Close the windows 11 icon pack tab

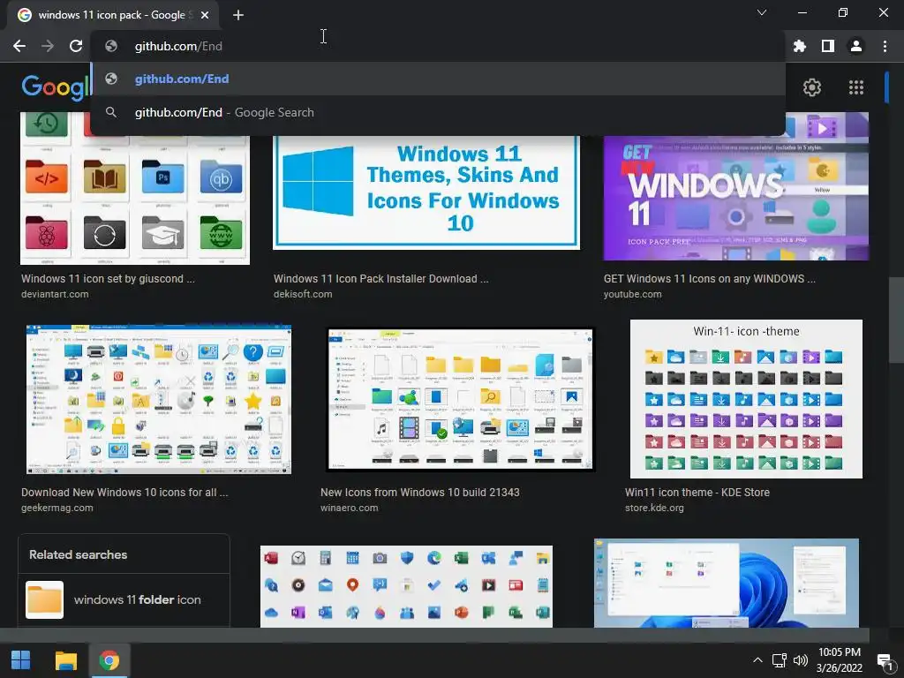coord(205,15)
